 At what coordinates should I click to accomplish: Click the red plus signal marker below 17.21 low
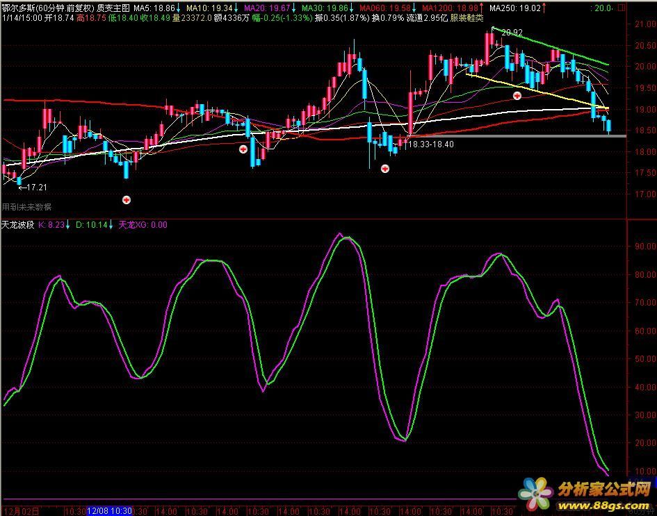tap(126, 200)
